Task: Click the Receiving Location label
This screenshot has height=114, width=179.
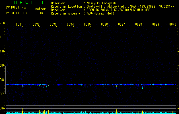Action: [66, 7]
